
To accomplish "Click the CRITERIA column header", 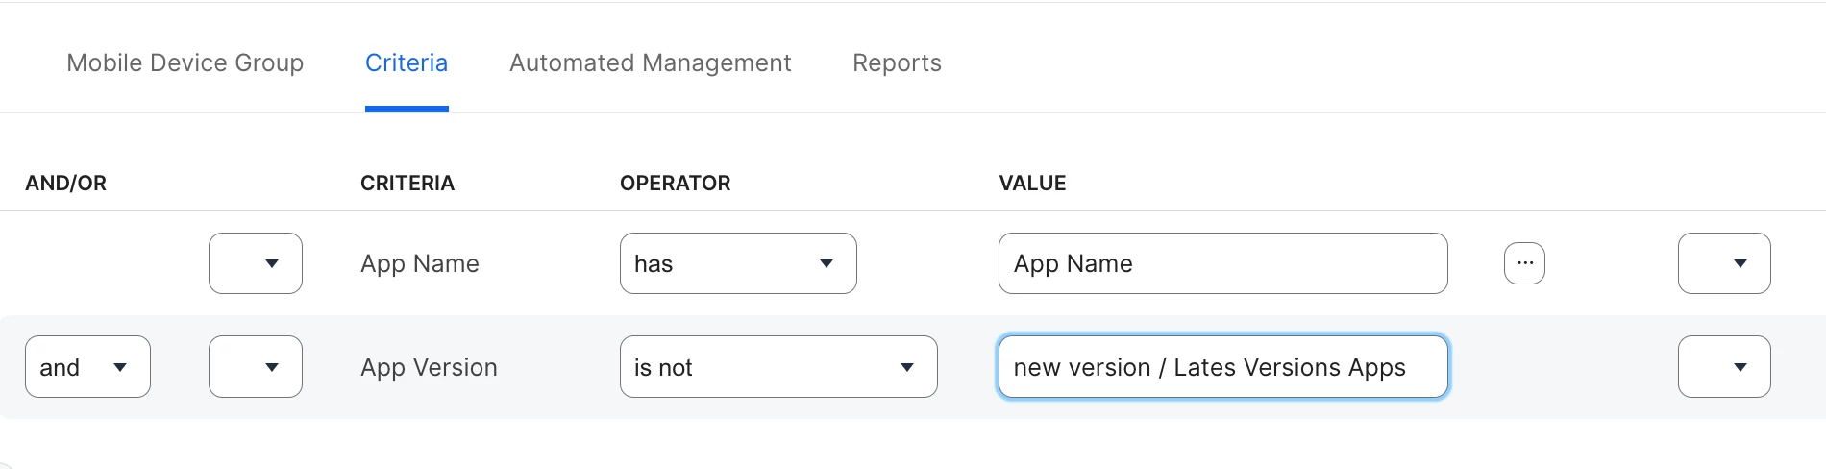I will (407, 183).
